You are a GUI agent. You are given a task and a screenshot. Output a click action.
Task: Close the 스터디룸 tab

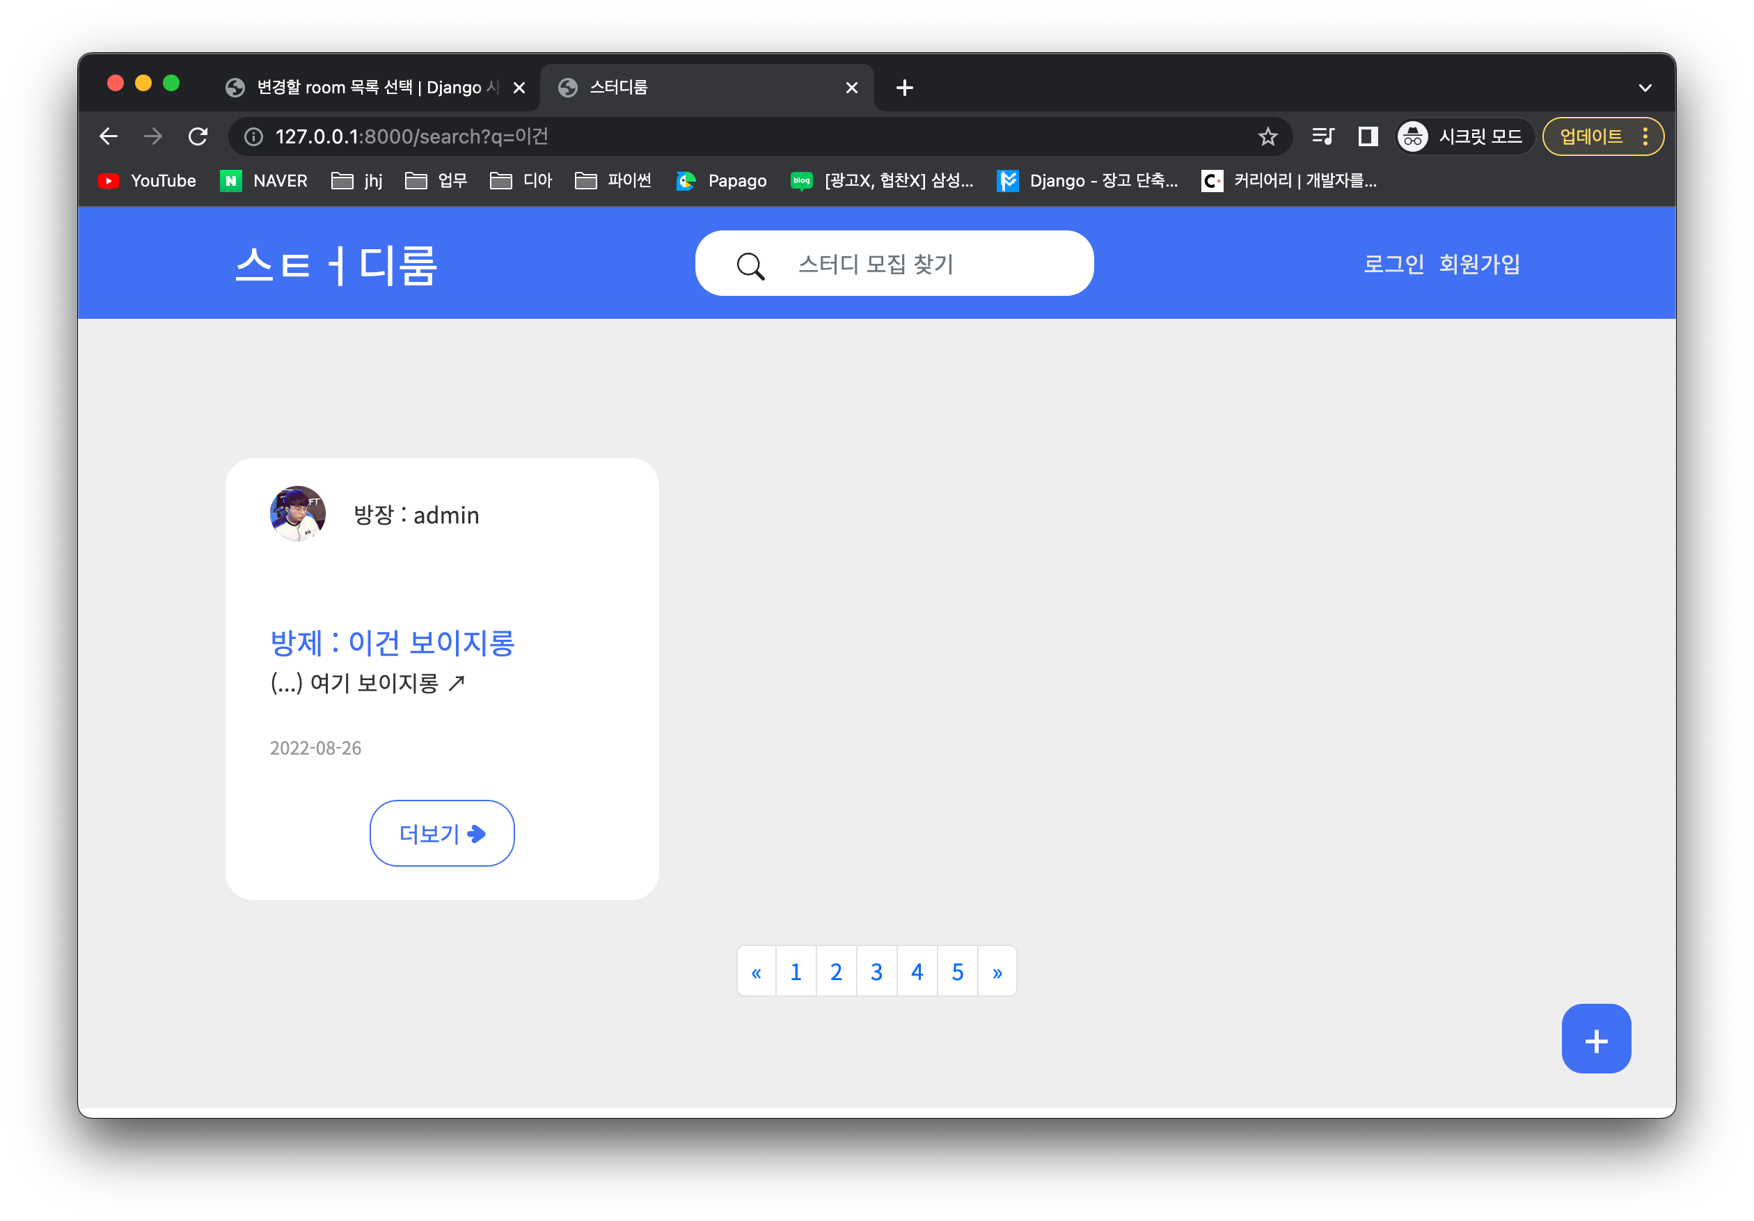pos(852,88)
